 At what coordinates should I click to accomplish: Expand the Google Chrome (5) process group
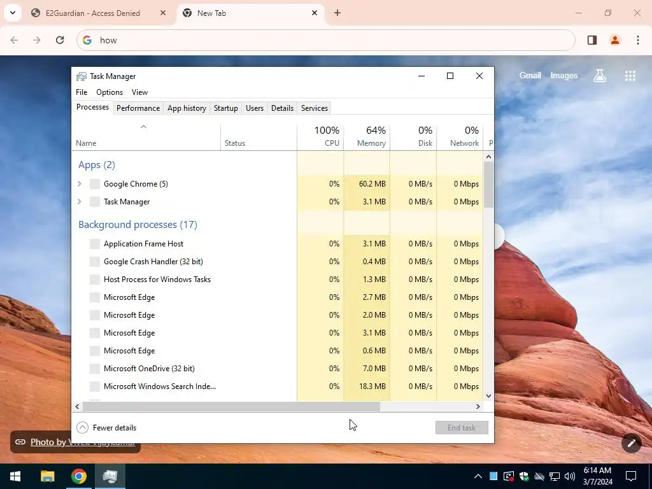80,184
